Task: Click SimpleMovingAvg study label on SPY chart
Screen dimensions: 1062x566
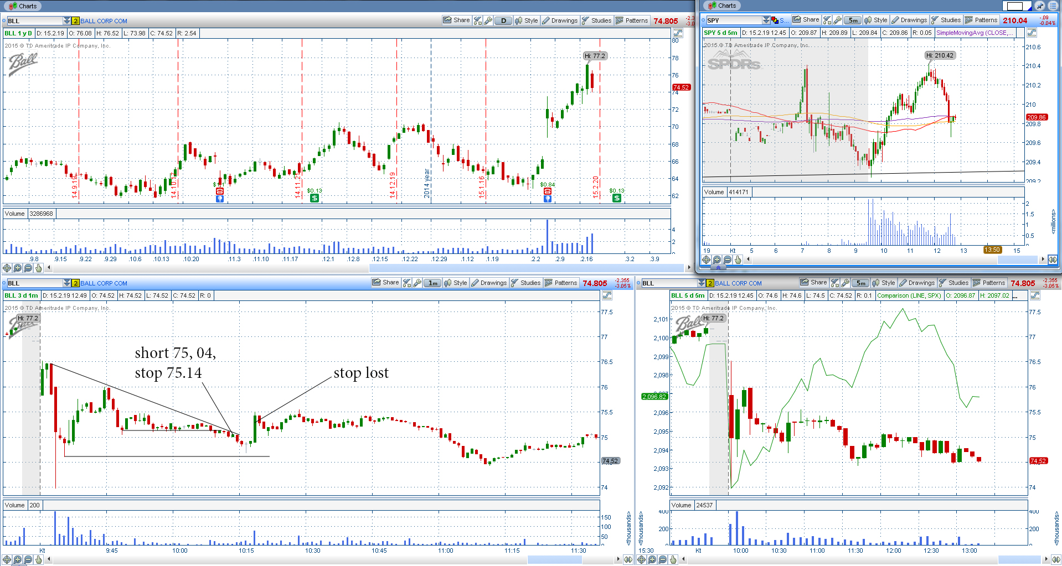Action: pos(975,33)
